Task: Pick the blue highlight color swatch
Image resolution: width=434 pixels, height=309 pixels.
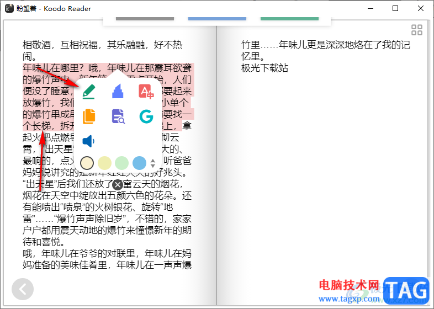Action: tap(139, 163)
